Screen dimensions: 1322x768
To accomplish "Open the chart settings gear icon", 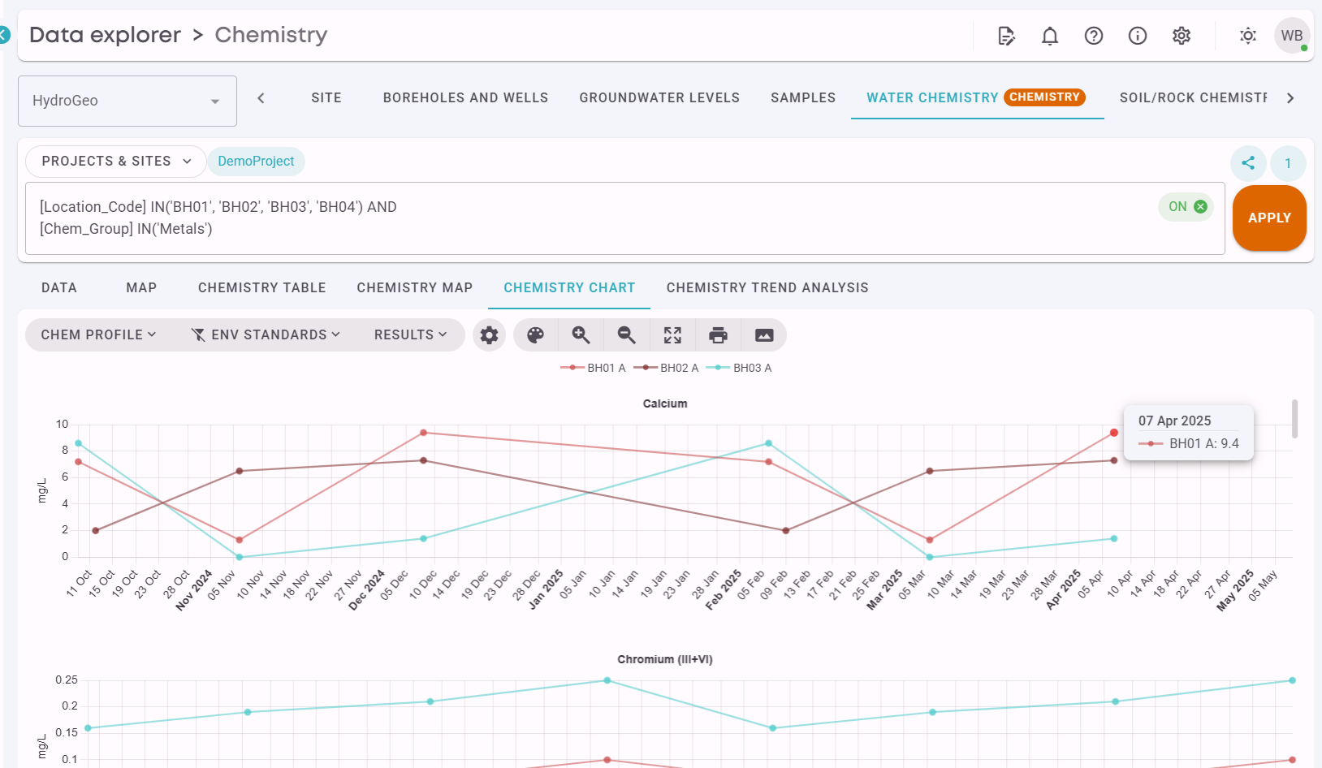I will (x=489, y=335).
